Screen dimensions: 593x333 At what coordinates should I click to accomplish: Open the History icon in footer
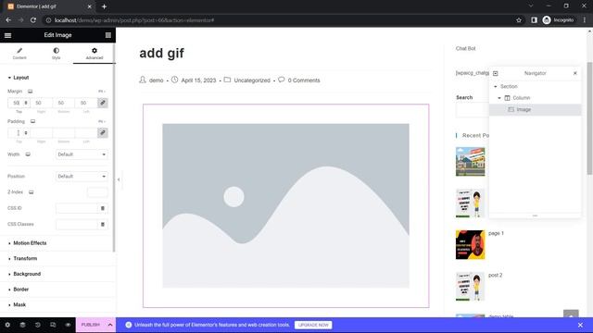[x=38, y=325]
